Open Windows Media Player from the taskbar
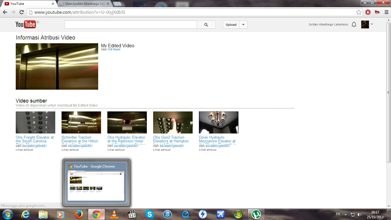The width and height of the screenshot is (391, 220). 61,214
